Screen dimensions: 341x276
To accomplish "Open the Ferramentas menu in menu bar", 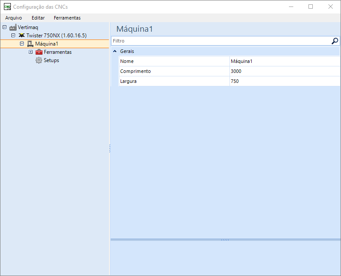I will [x=67, y=18].
